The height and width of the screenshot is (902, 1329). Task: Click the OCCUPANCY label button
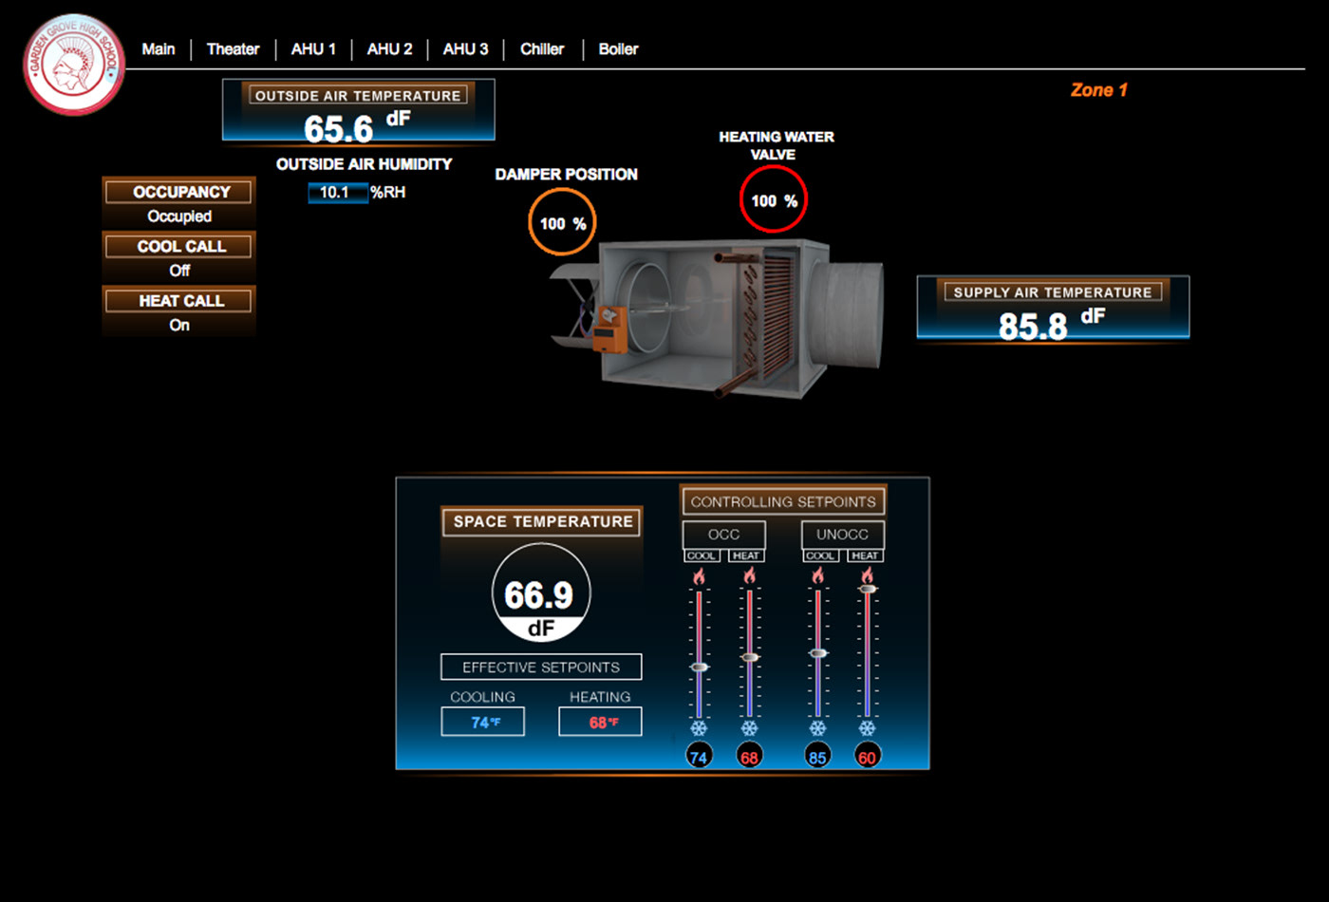point(179,192)
